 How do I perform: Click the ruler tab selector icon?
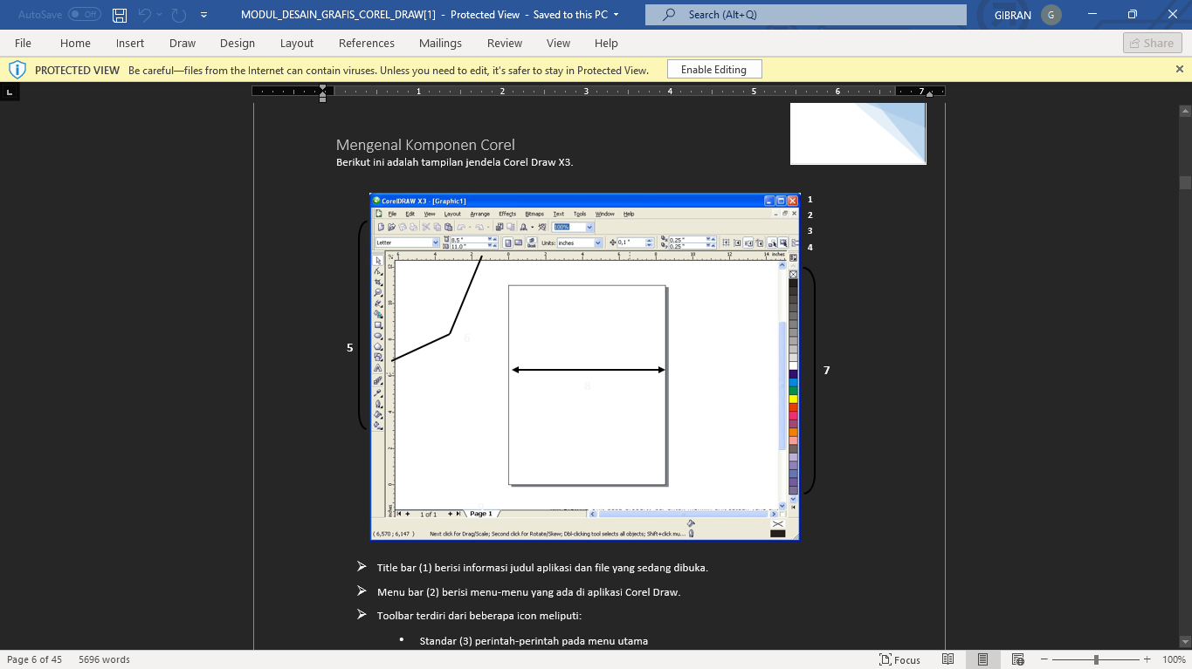(10, 92)
